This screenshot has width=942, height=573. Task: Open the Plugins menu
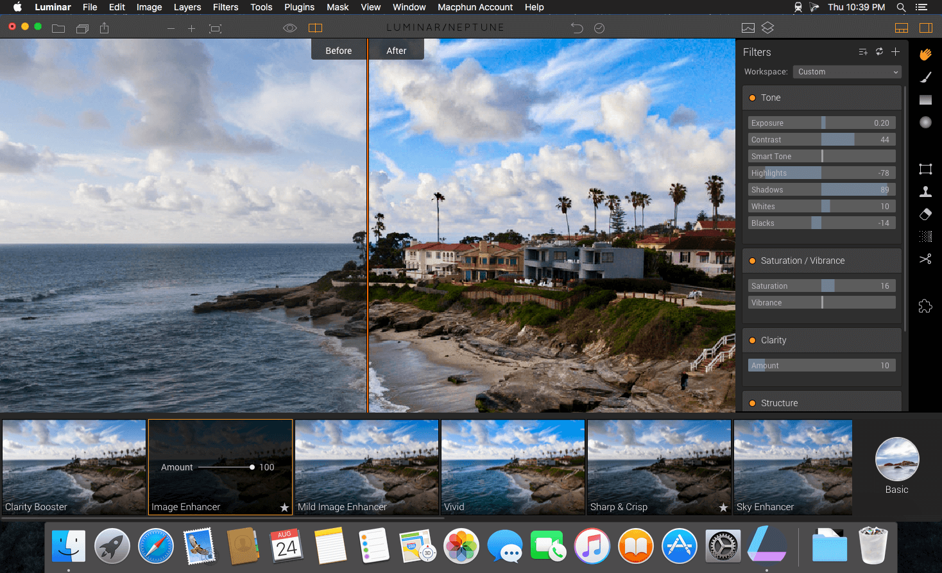(300, 7)
